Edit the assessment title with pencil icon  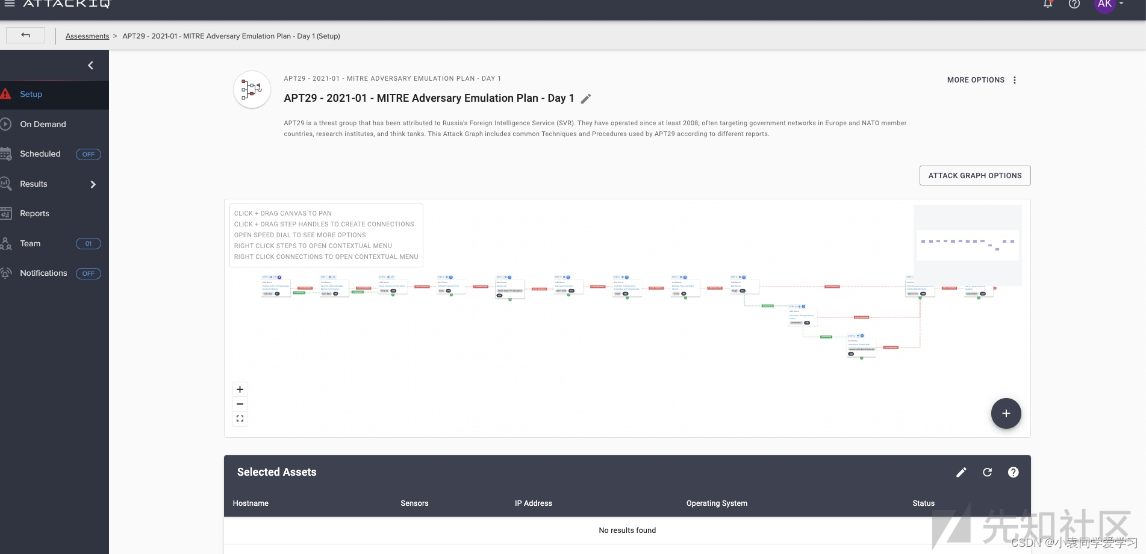[x=586, y=98]
